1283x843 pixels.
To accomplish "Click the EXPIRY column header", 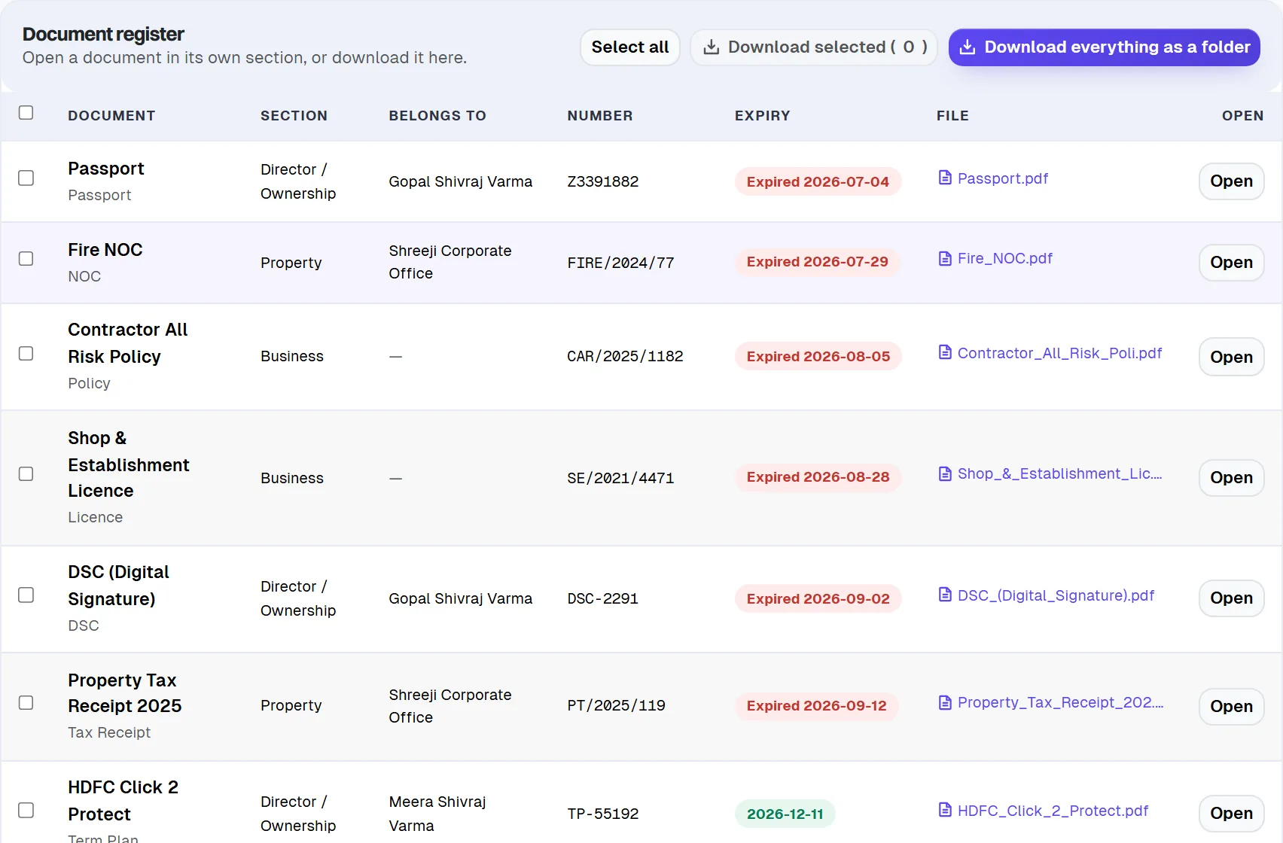I will tap(762, 116).
